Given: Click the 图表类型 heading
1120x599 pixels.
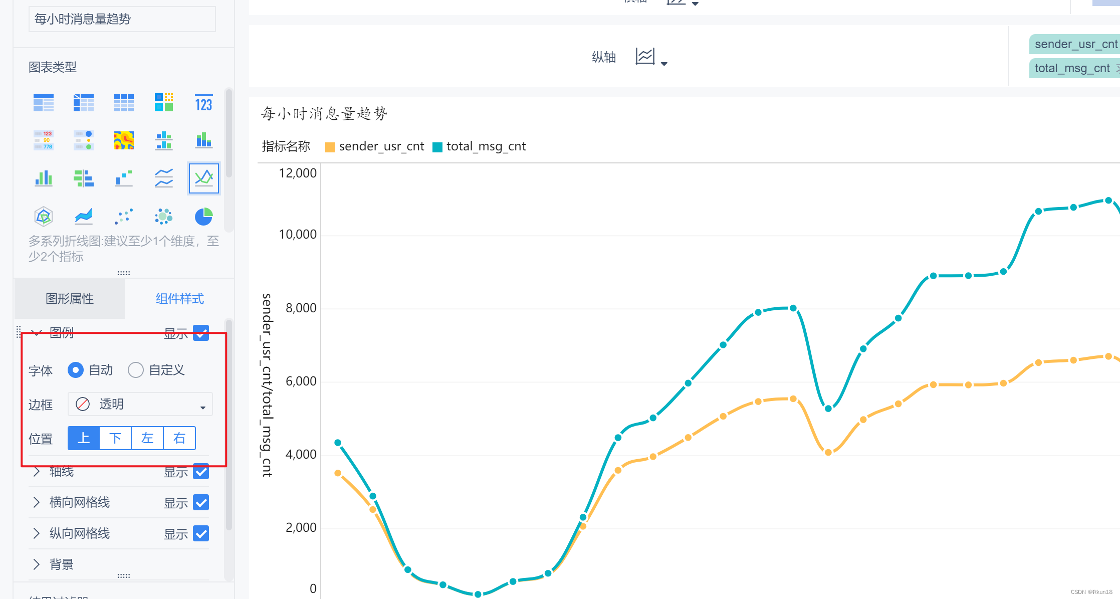Looking at the screenshot, I should [53, 67].
